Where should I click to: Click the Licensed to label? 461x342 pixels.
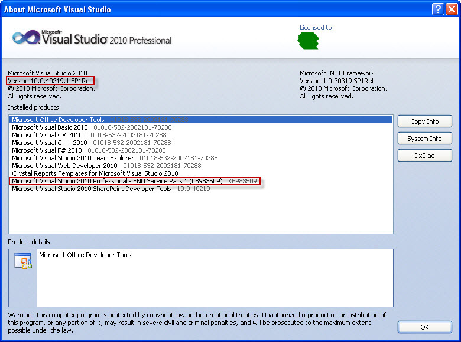(x=317, y=28)
